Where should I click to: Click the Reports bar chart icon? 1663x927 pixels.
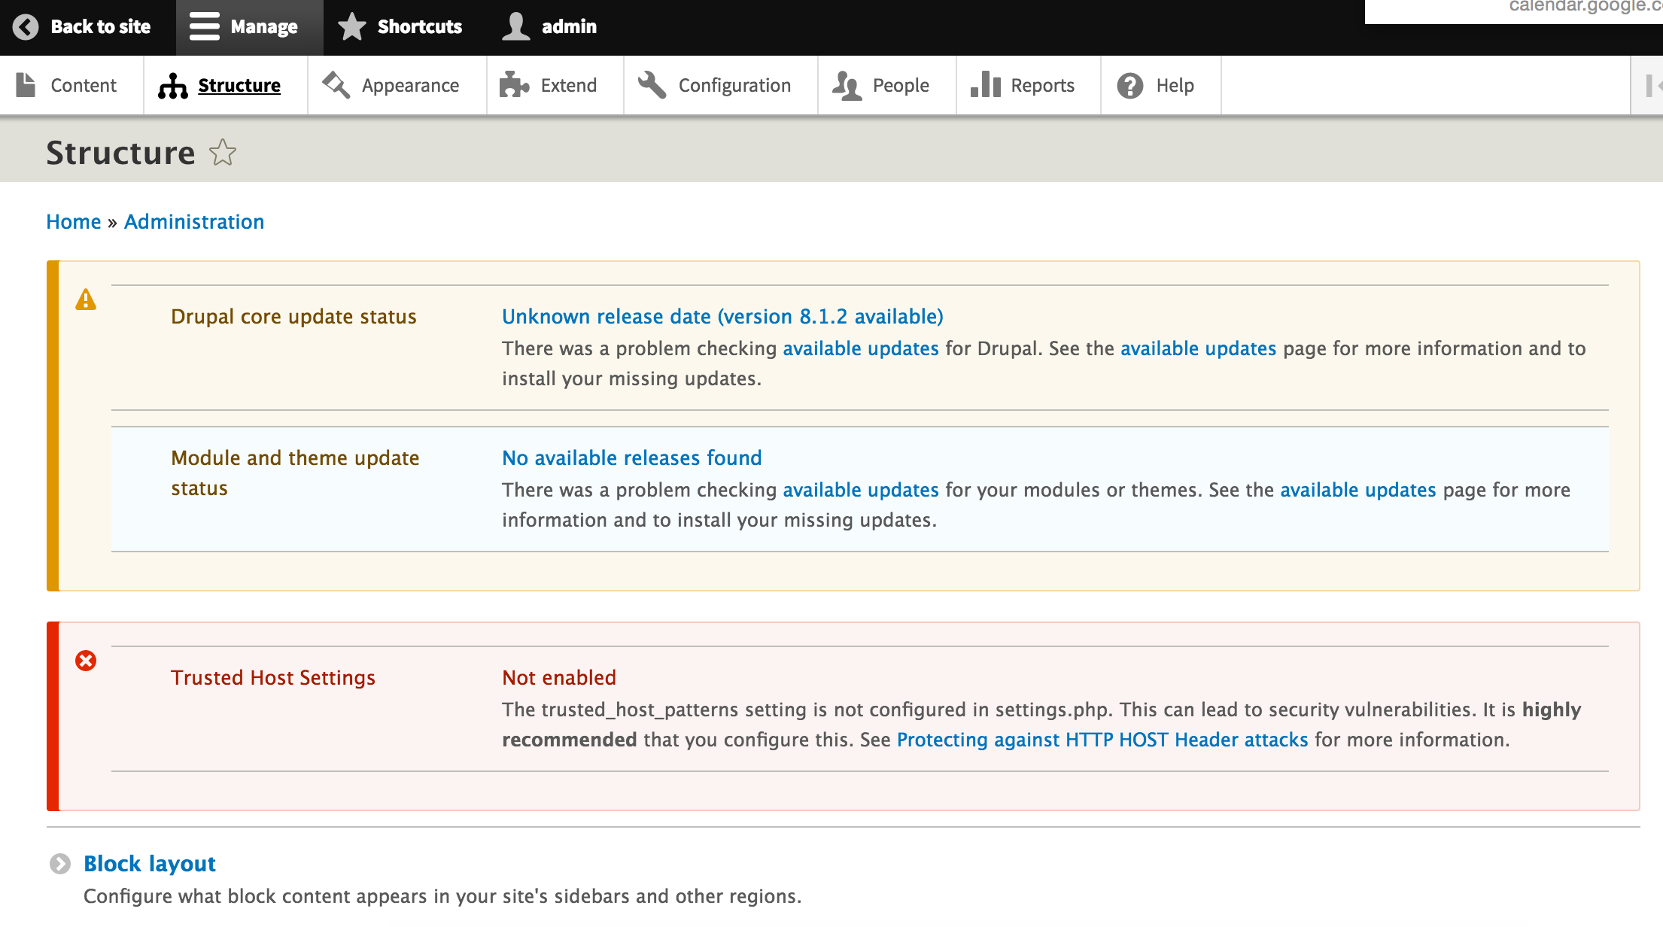pos(986,85)
